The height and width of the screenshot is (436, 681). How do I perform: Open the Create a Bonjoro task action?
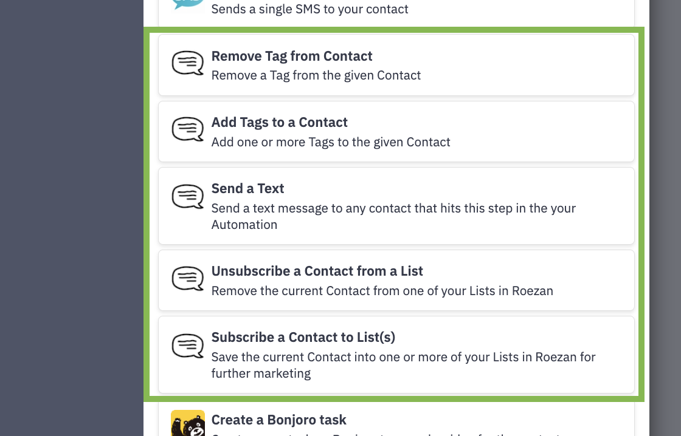tap(278, 420)
